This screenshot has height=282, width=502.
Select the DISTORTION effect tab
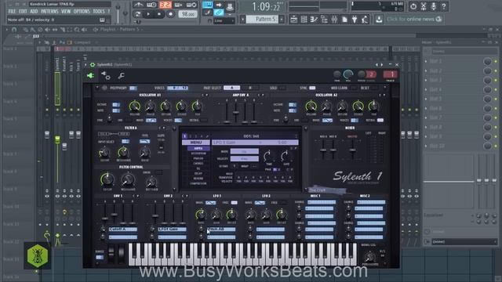tap(198, 154)
